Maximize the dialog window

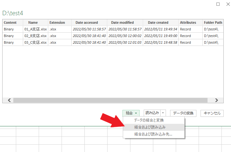(x=218, y=4)
